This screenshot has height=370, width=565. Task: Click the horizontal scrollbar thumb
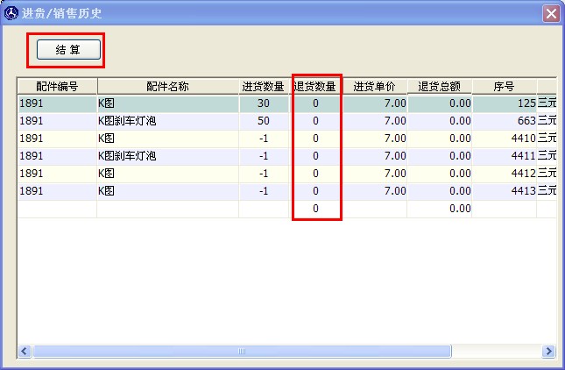242,351
